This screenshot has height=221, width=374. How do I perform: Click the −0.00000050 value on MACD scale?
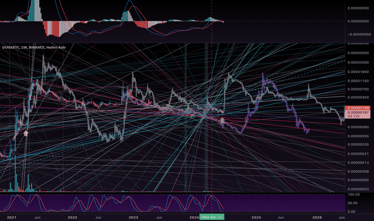click(359, 35)
